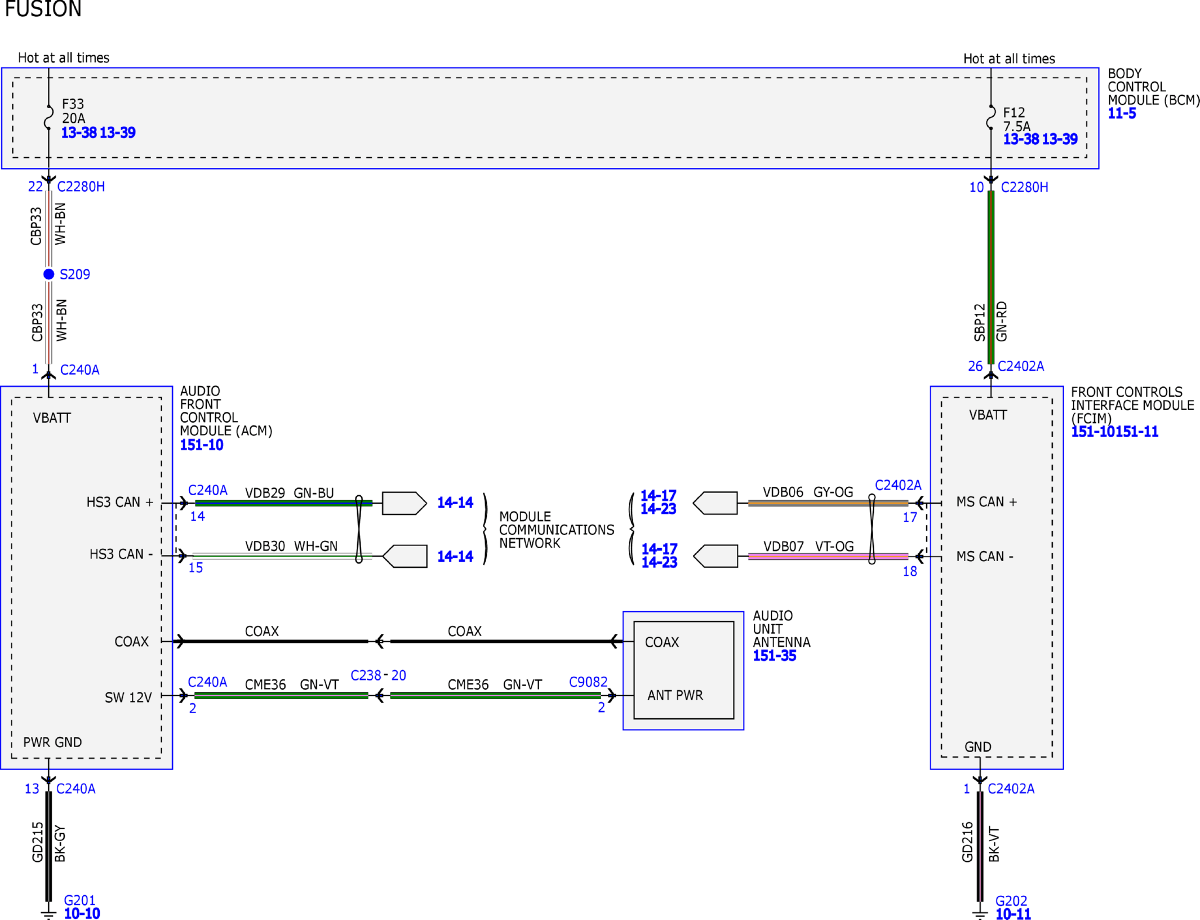Click connector label C2402A at pin 26
Viewport: 1200px width, 920px height.
1021,366
